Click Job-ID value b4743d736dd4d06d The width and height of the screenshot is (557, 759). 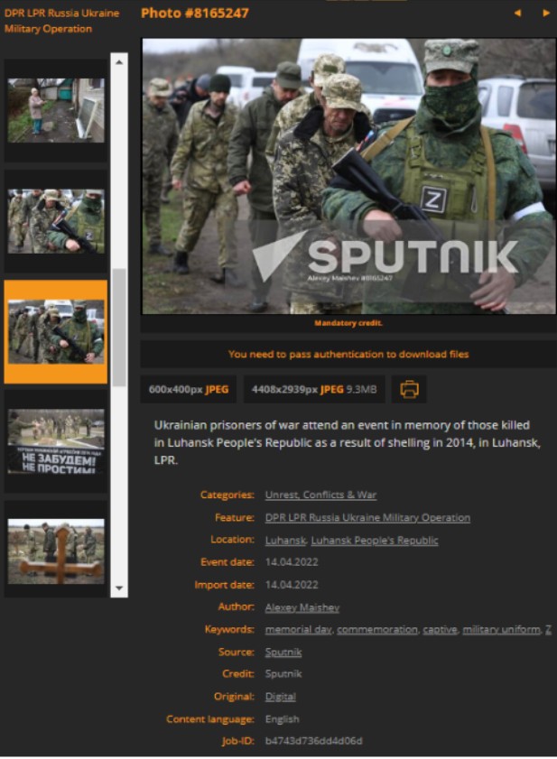(313, 741)
